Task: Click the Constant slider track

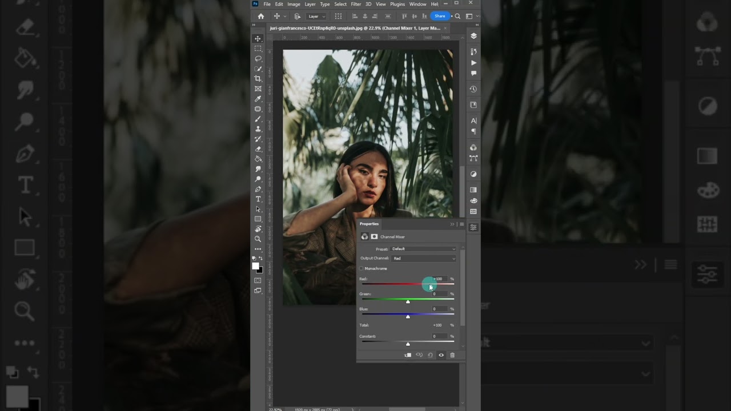Action: pos(408,341)
